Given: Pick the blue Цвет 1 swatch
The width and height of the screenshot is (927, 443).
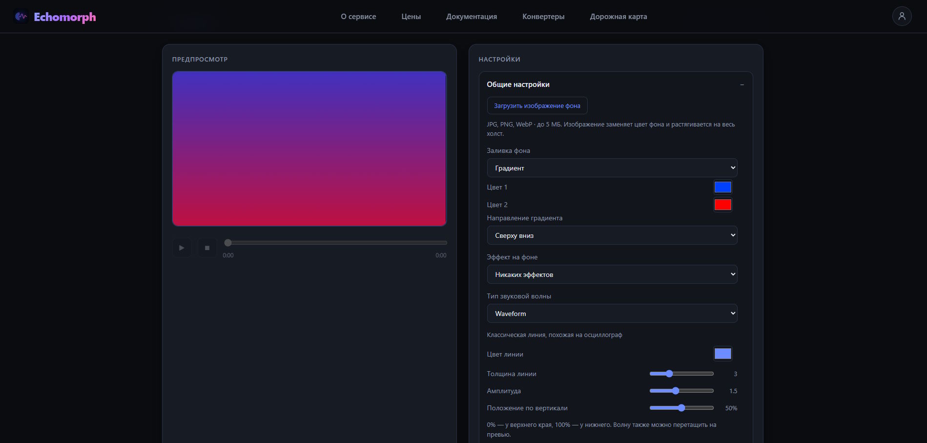Looking at the screenshot, I should [x=722, y=187].
